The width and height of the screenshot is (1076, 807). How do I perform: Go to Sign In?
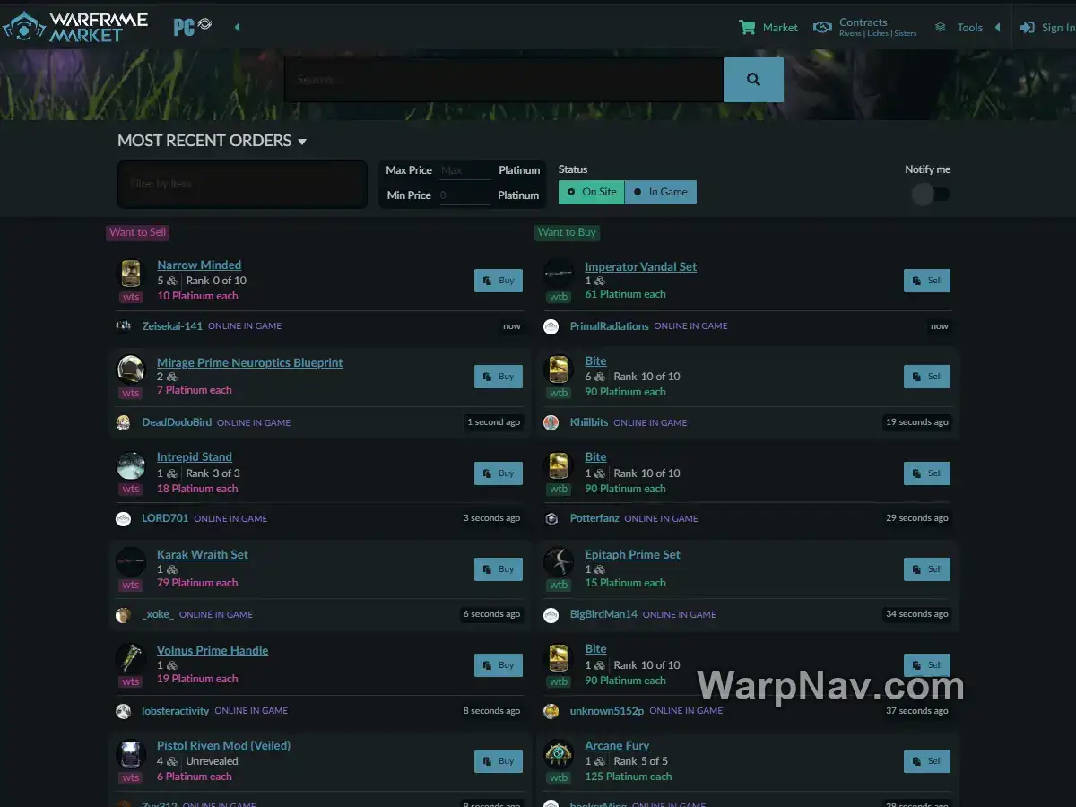coord(1047,28)
